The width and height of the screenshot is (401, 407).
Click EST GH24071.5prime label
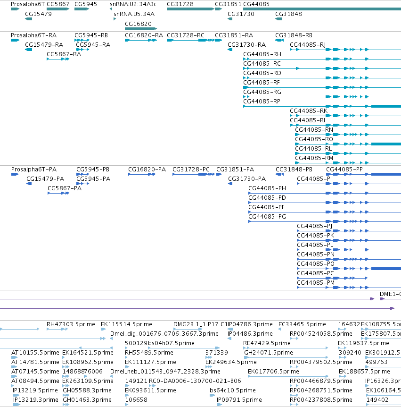point(269,353)
